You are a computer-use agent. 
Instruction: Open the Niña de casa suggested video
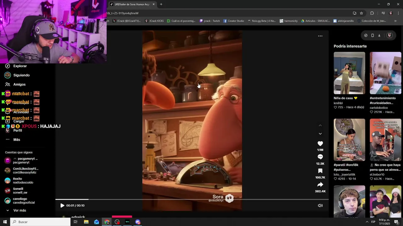(x=349, y=73)
